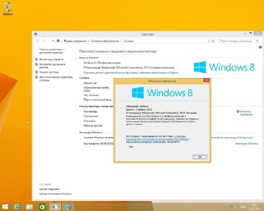
Task: Open the Windows Store taskbar icon
Action: pos(42,207)
